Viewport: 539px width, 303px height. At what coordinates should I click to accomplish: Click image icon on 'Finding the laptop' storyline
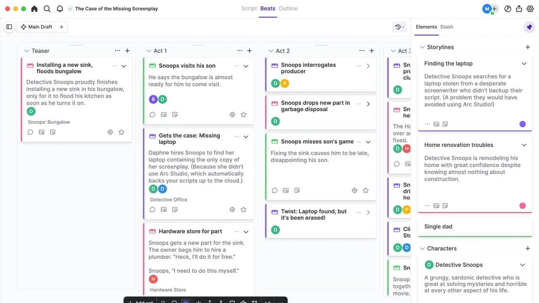point(436,124)
